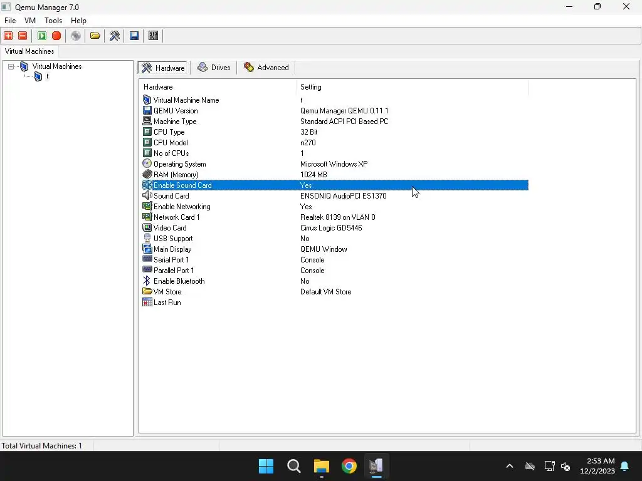Click the Machine Type computer icon
Screen dimensions: 642x481
click(x=147, y=121)
